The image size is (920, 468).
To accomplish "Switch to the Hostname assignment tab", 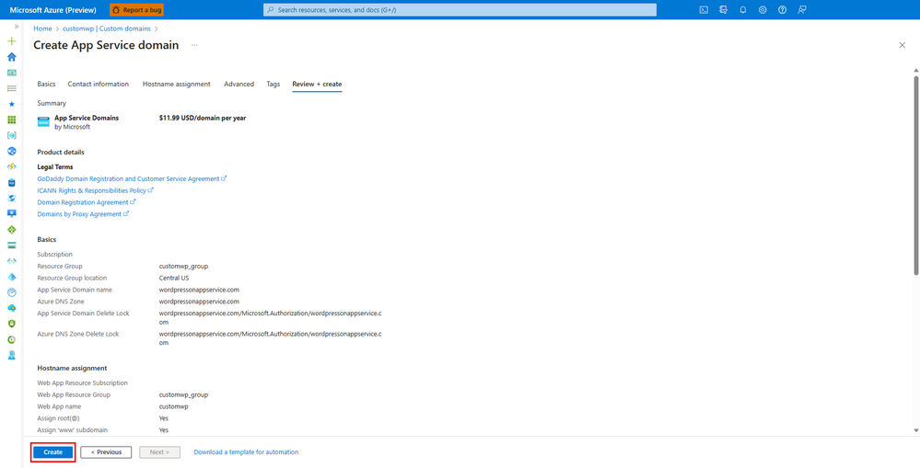I will point(176,84).
